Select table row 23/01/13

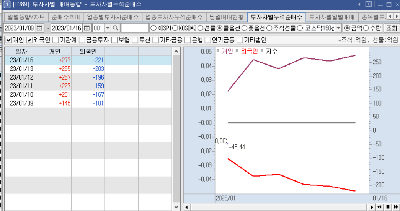click(88, 69)
